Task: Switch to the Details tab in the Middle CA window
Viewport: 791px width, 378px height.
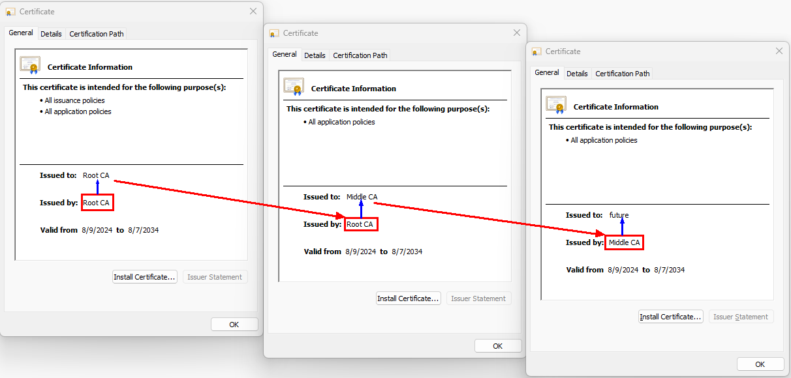Action: 315,55
